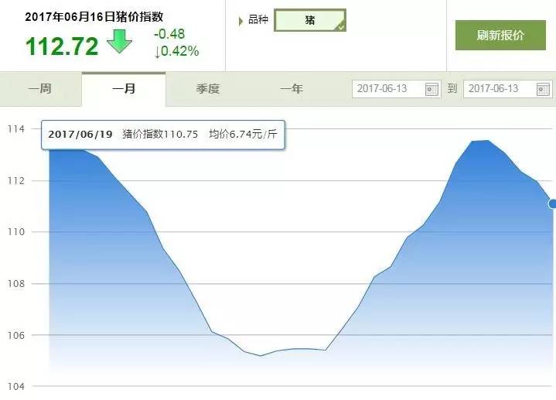Image resolution: width=556 pixels, height=400 pixels.
Task: Click the 到 label between dates
Action: click(x=452, y=88)
